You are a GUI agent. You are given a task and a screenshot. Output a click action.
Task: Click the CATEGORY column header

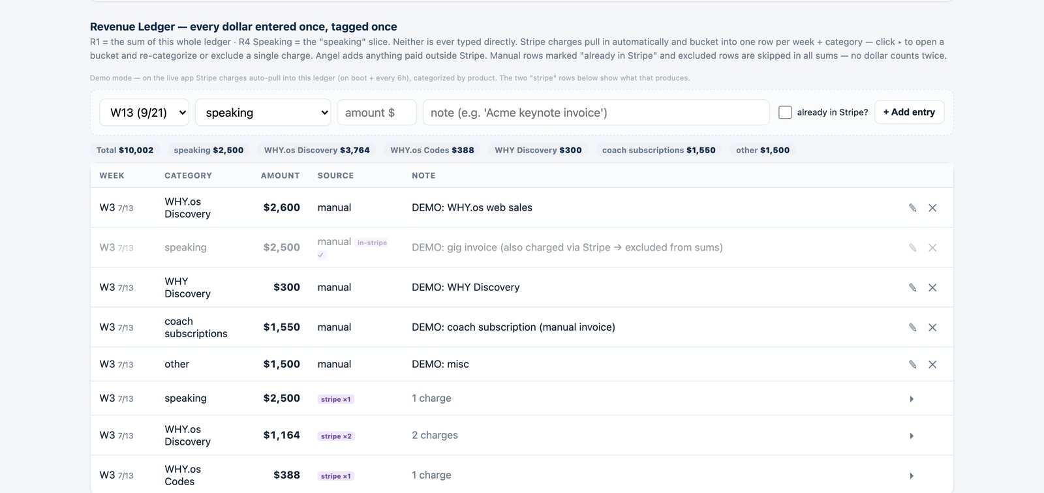pos(188,175)
